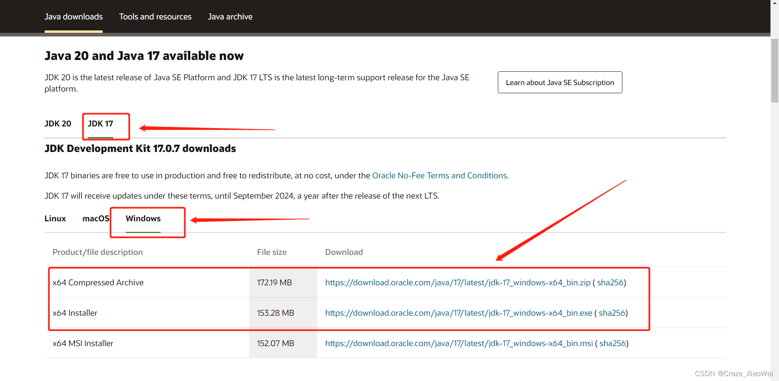Screen dimensions: 779x381
Task: Open the Java archive section
Action: point(230,17)
